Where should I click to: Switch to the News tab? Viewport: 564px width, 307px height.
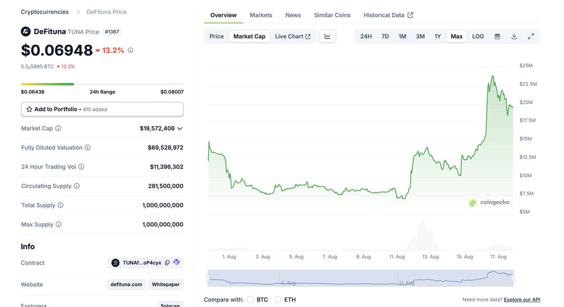(293, 15)
